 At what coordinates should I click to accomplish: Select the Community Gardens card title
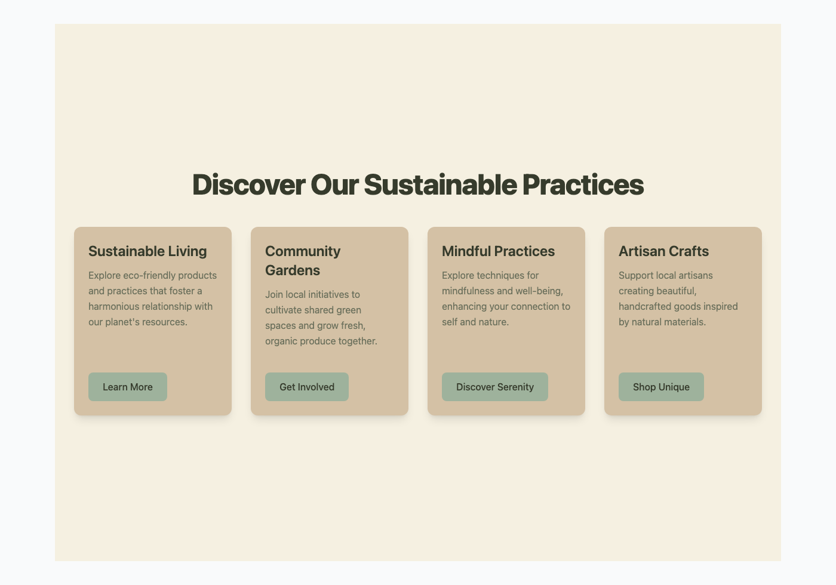click(x=302, y=260)
